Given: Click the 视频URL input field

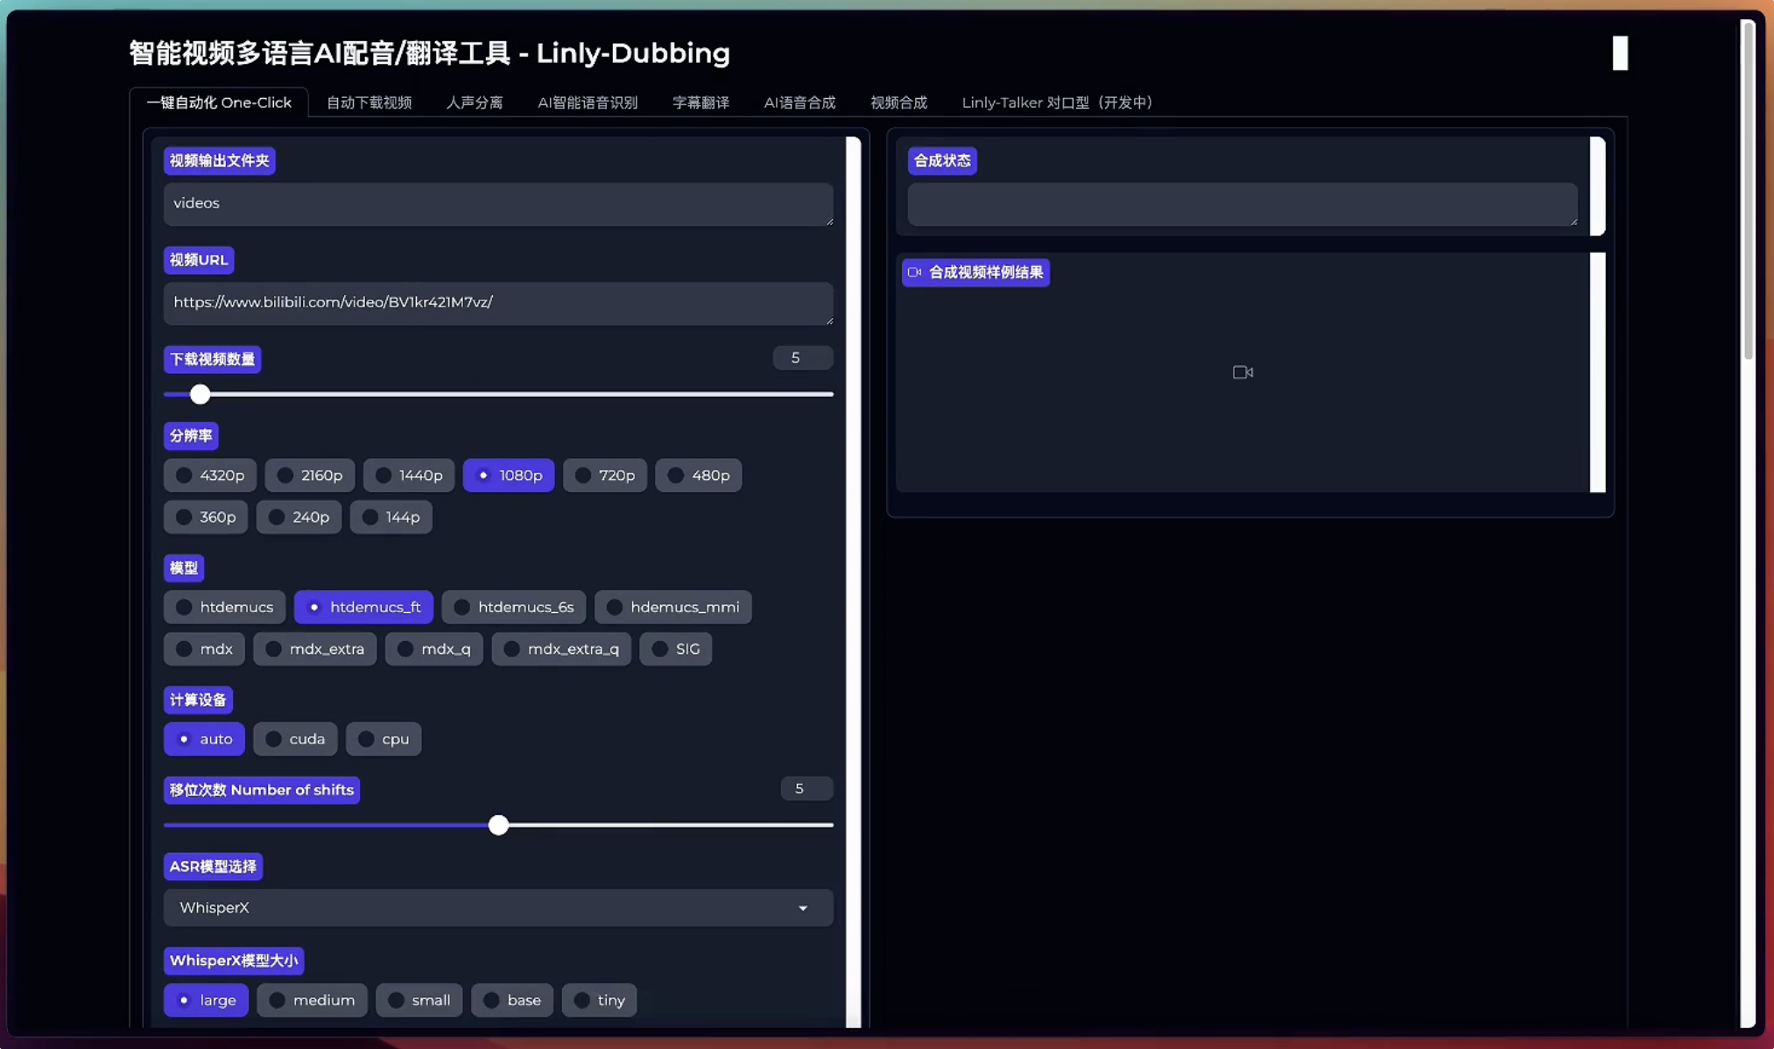Looking at the screenshot, I should click(498, 303).
